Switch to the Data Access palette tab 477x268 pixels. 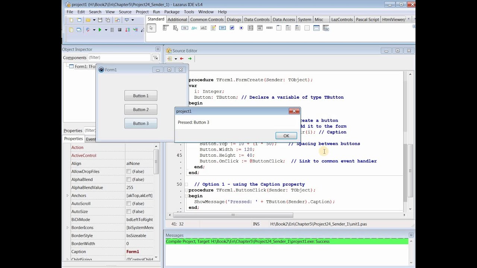tap(284, 19)
